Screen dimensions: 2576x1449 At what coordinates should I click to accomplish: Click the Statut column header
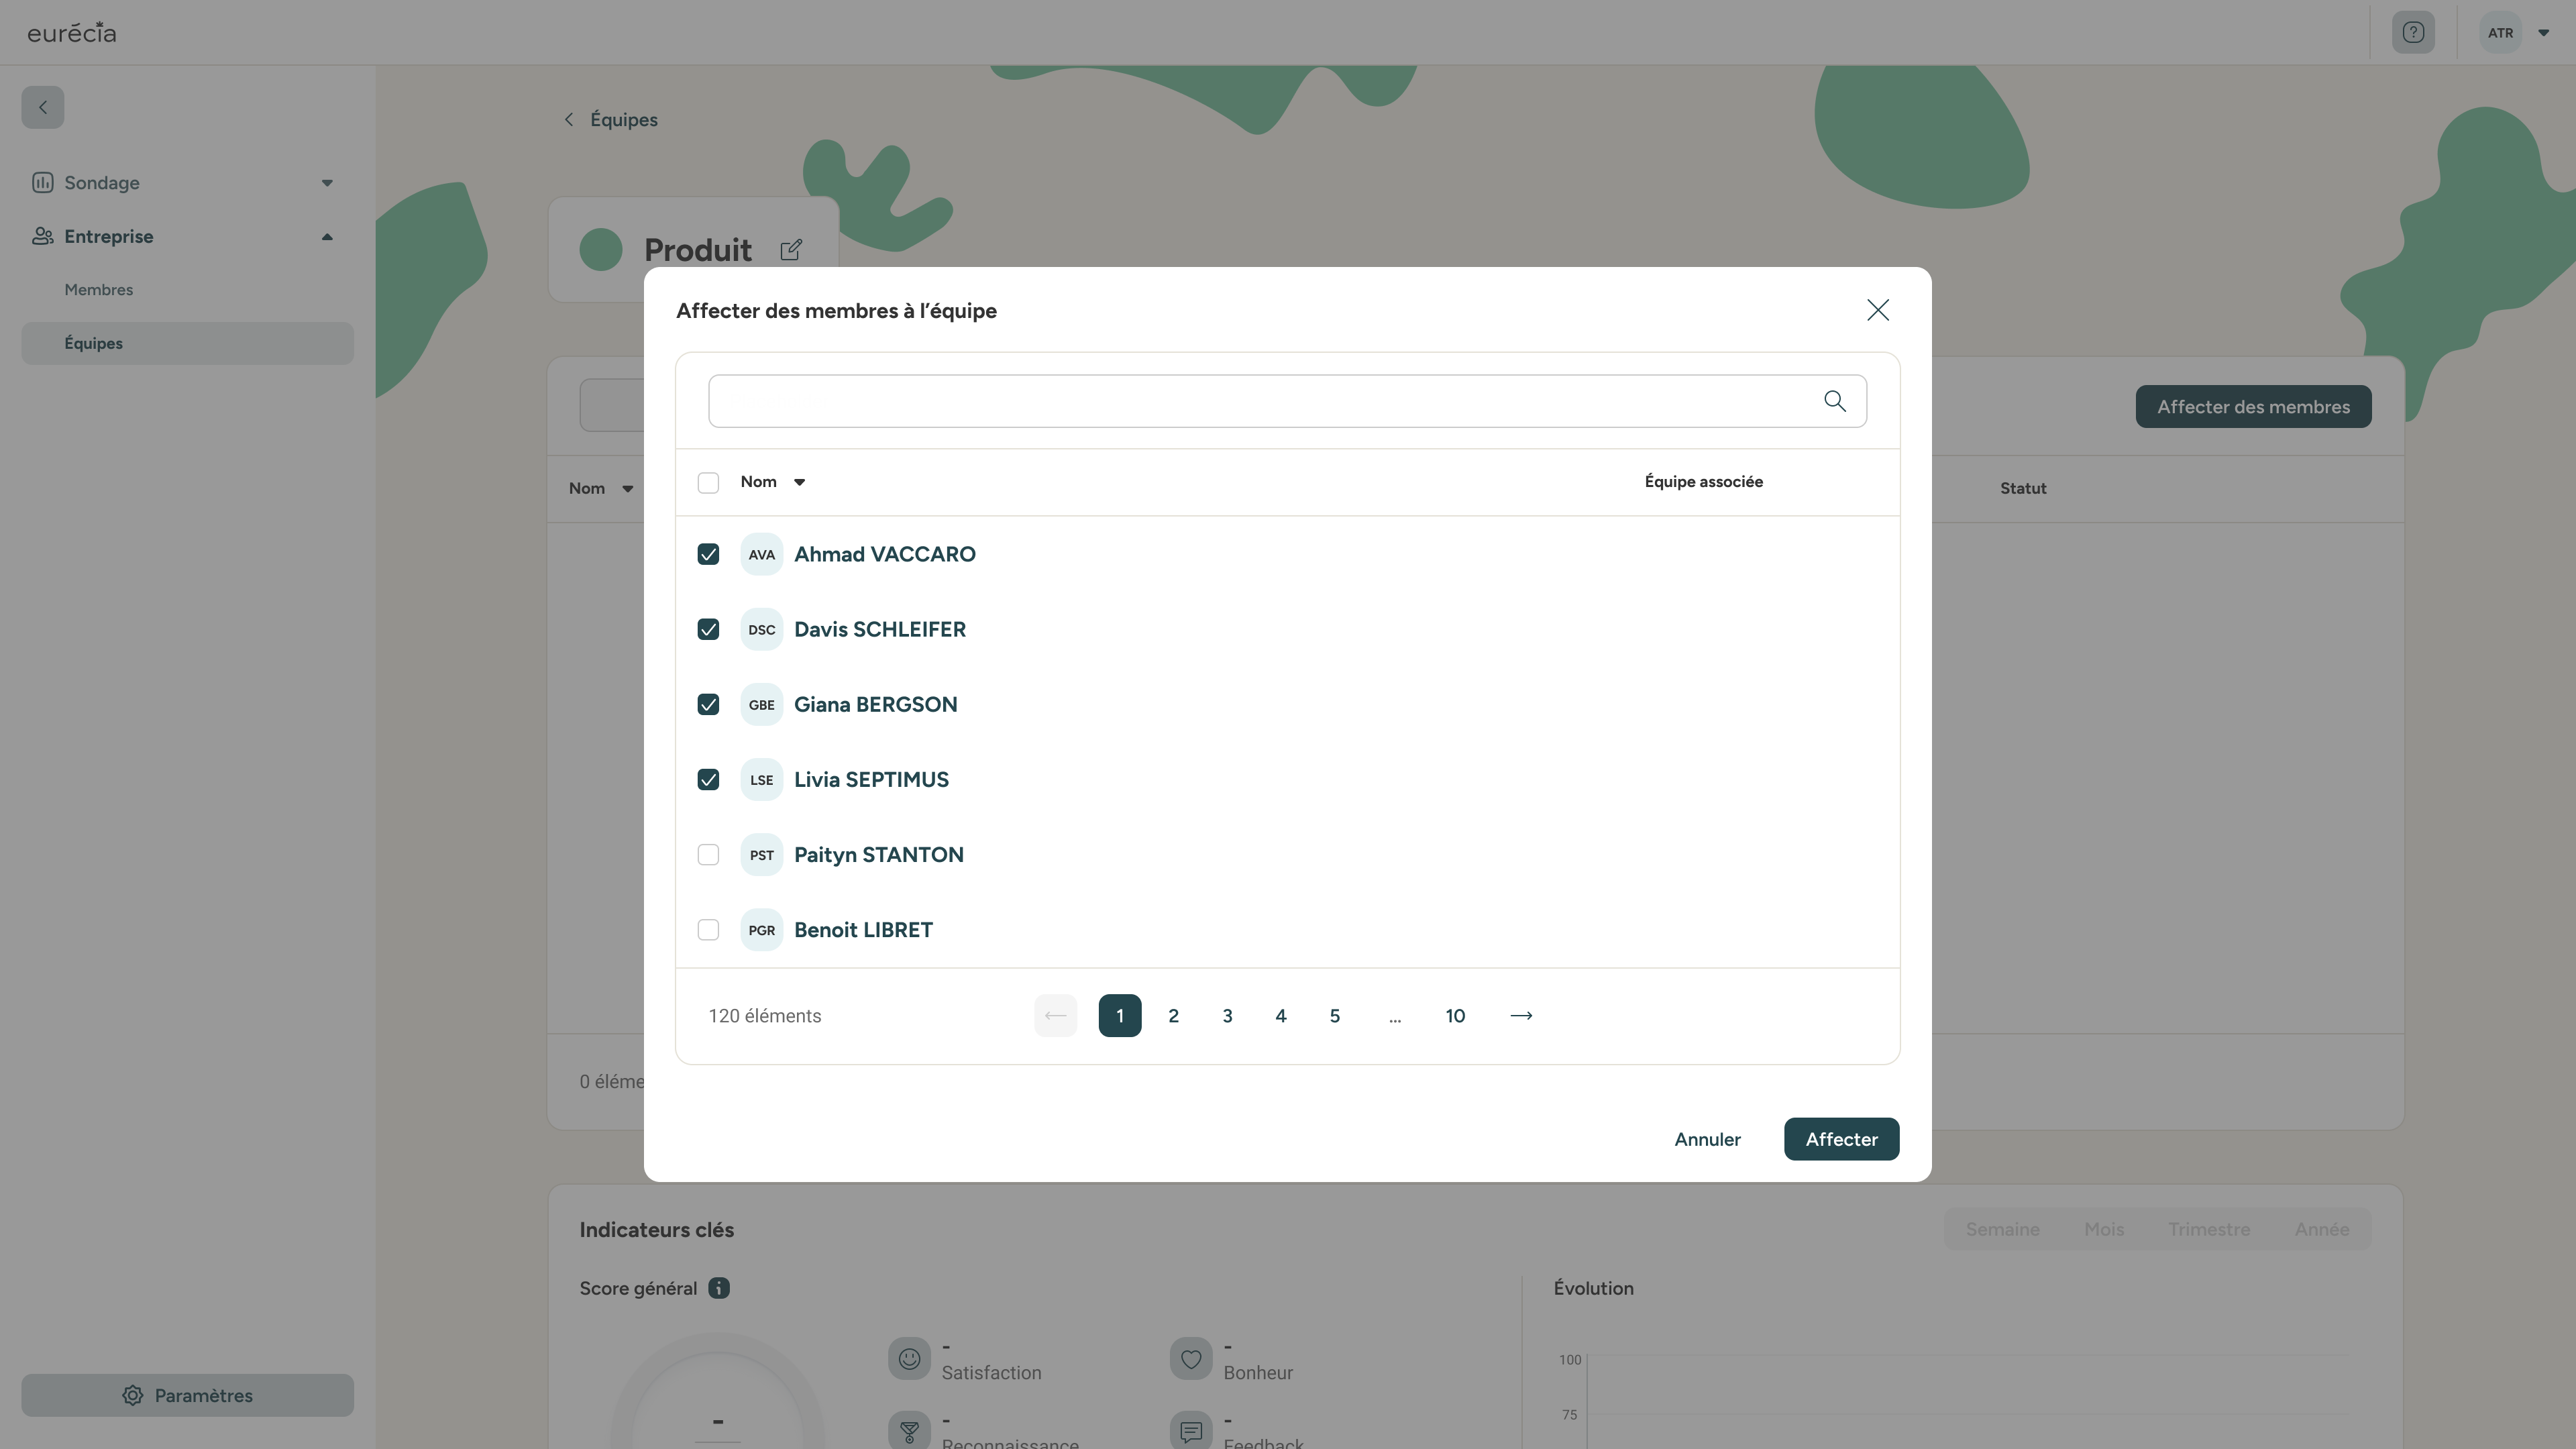(x=2022, y=489)
